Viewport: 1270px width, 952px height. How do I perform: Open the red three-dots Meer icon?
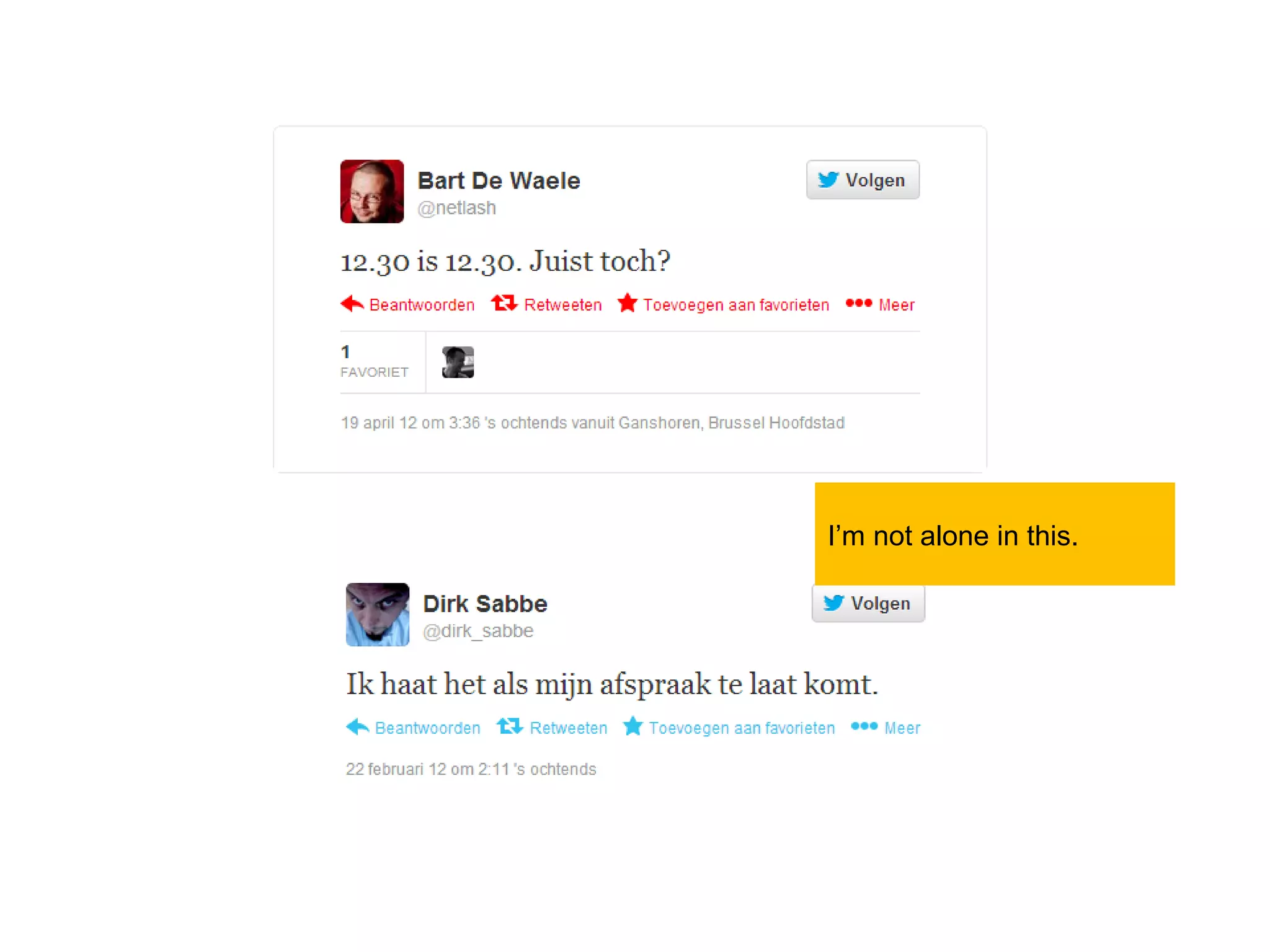pos(859,303)
